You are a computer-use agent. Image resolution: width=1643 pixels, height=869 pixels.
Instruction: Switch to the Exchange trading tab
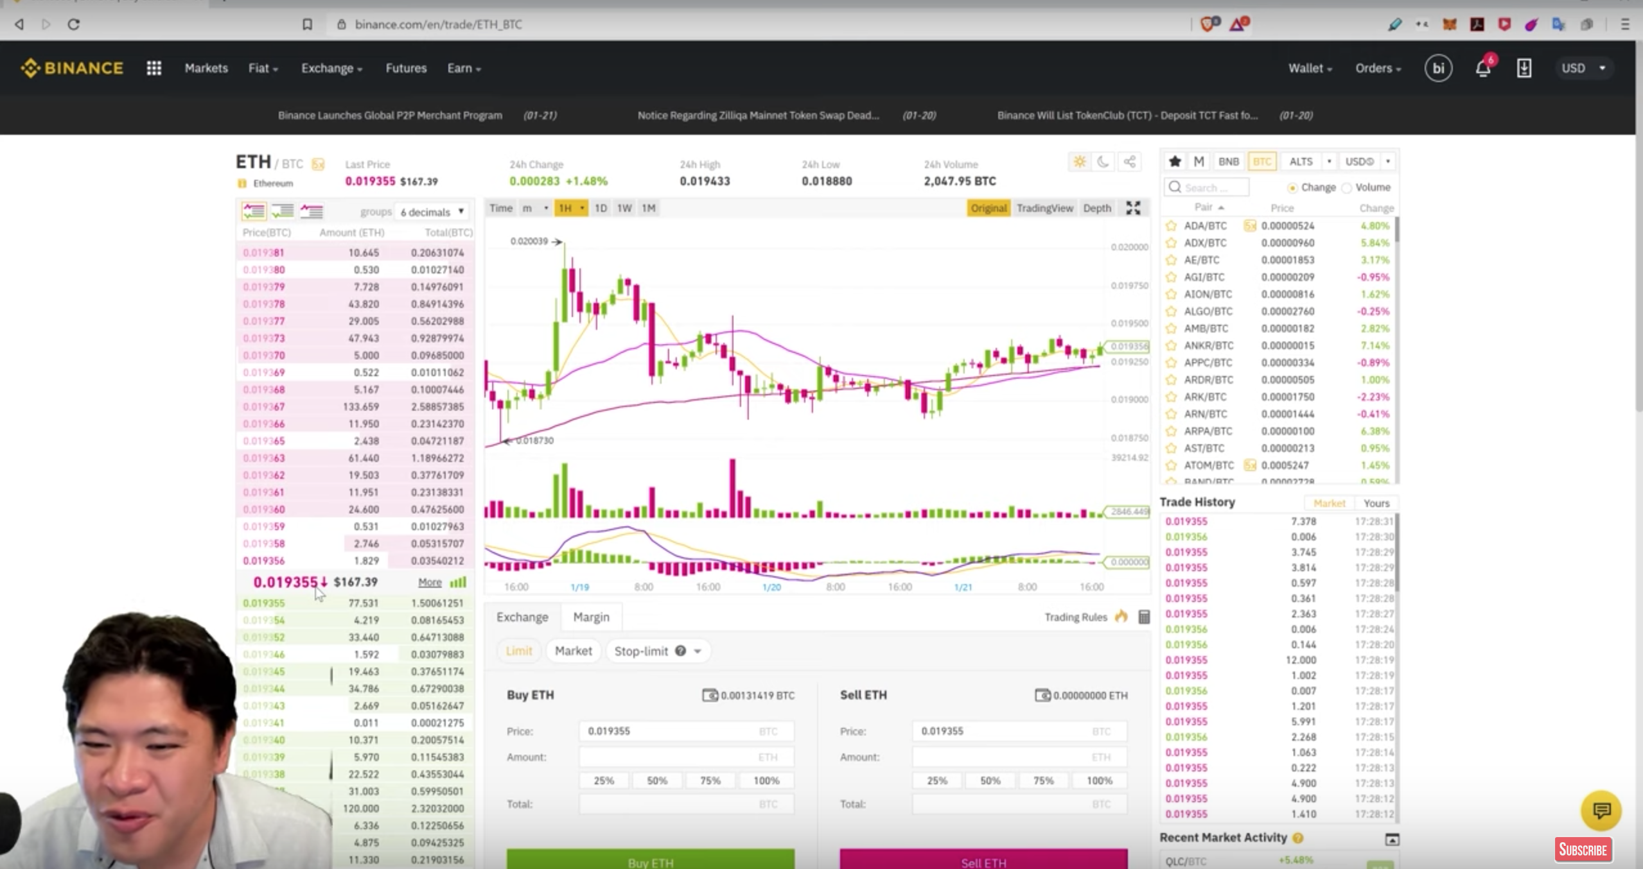point(522,617)
